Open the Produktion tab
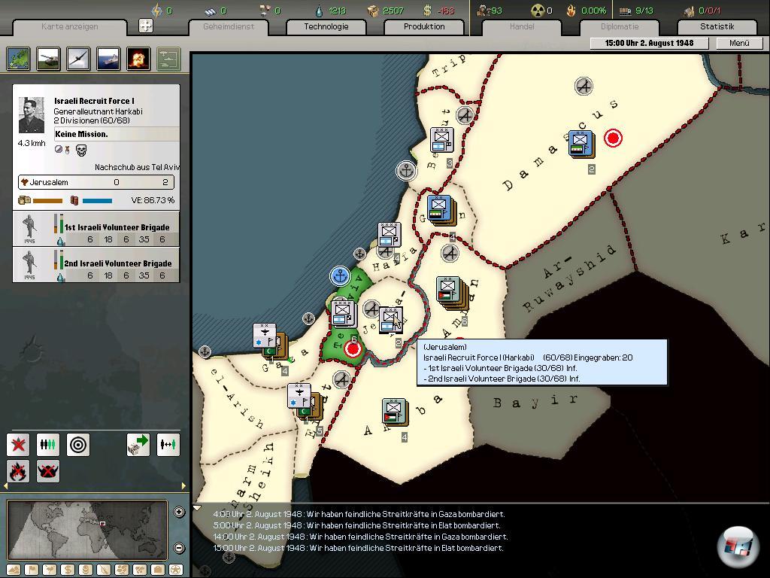 point(424,27)
